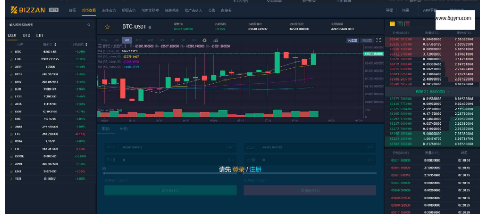This screenshot has height=214, width=480.
Task: Toggle favorite star for FIL row
Action: pos(11,149)
